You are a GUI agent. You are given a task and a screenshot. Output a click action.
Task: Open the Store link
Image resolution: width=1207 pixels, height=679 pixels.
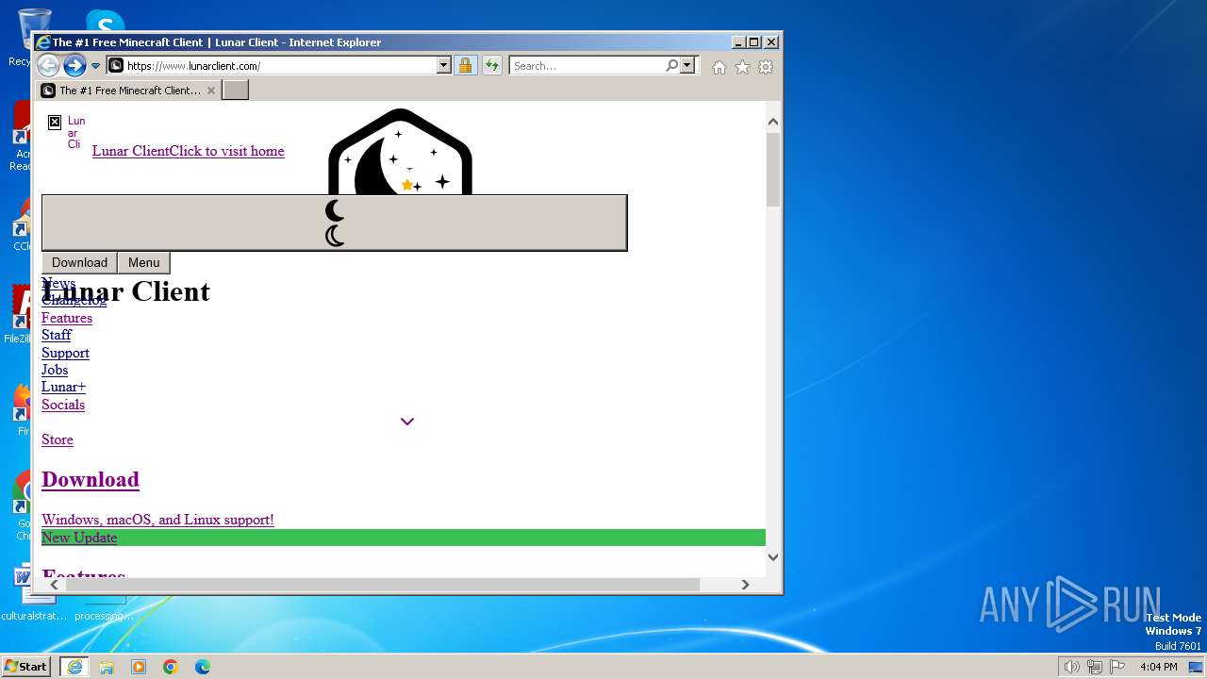pyautogui.click(x=58, y=439)
